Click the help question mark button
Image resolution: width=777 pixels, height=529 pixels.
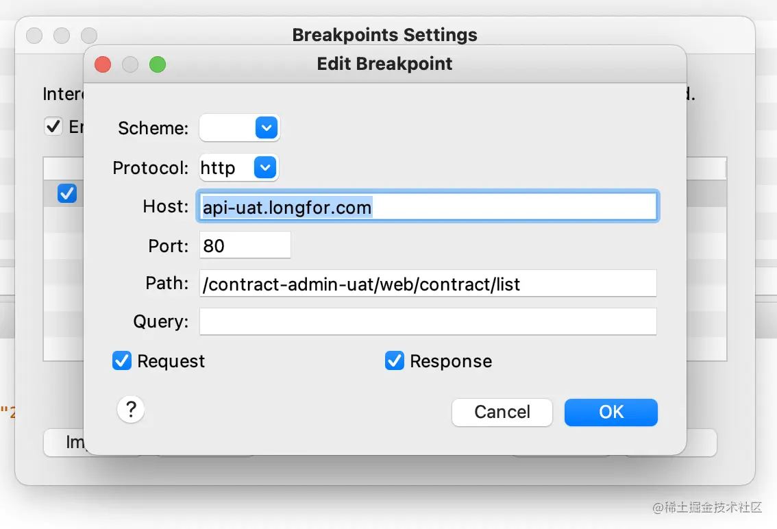(131, 410)
